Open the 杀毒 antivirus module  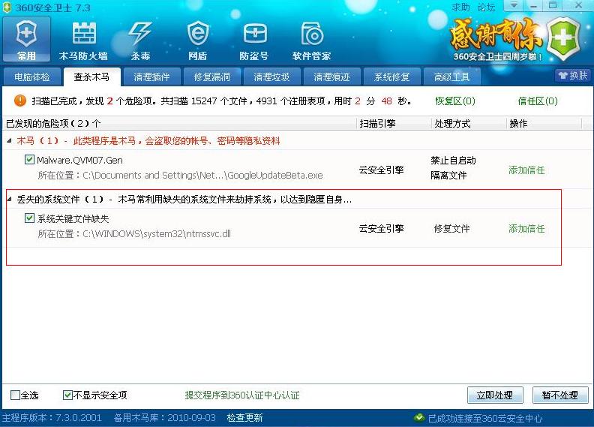(x=140, y=41)
